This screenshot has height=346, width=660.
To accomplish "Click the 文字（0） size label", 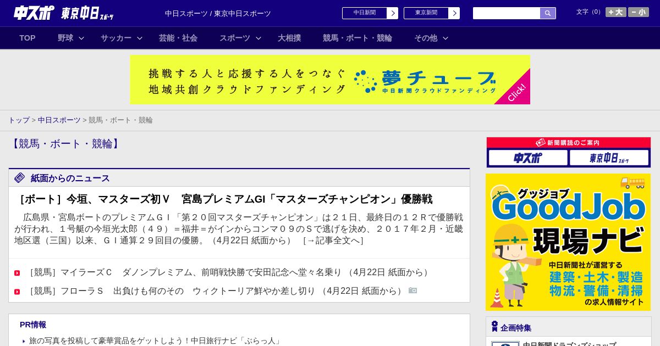I will click(590, 12).
